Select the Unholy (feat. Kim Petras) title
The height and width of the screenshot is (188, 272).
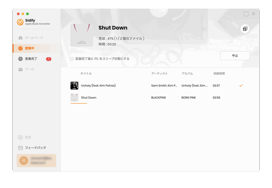pyautogui.click(x=98, y=86)
